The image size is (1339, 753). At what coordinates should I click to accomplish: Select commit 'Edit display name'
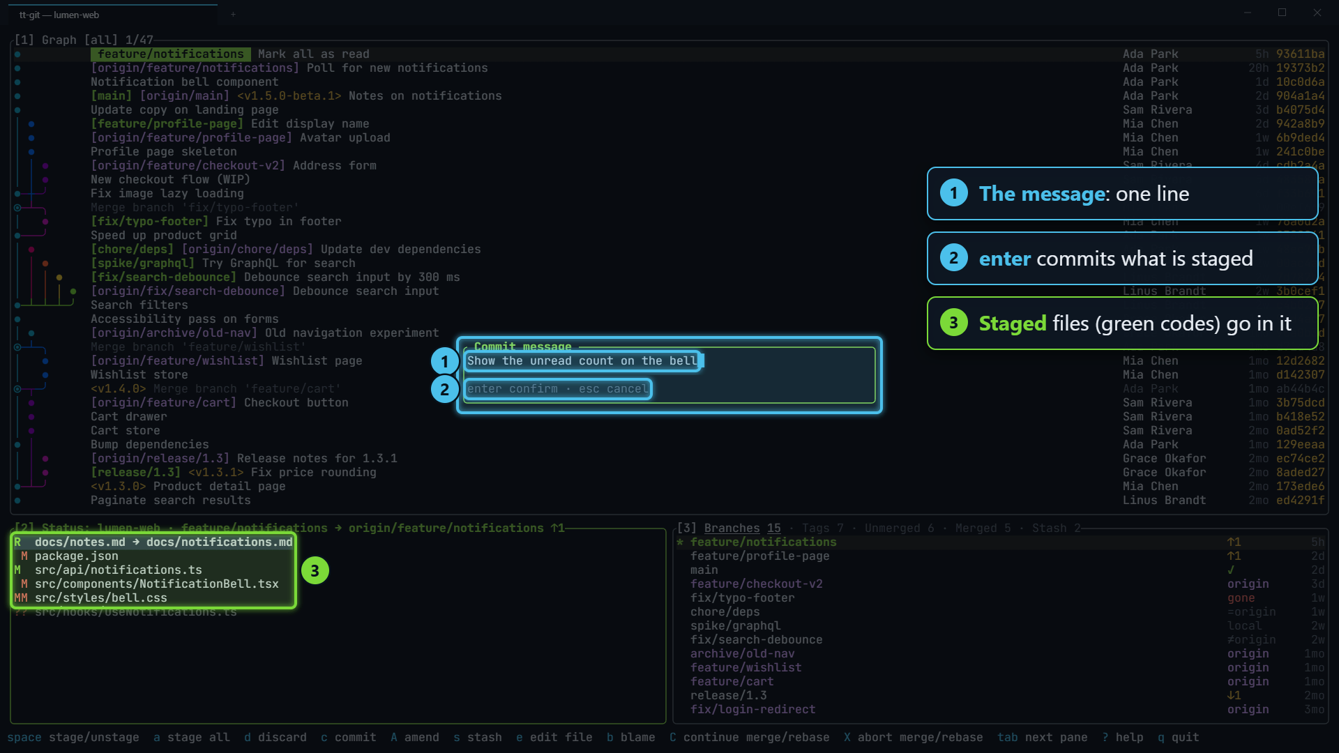coord(669,123)
